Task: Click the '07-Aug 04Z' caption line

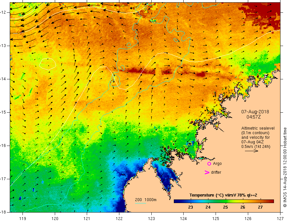Action: click(252, 142)
